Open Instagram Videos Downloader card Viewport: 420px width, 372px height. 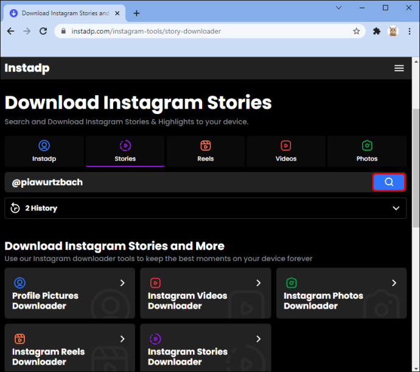coord(206,293)
